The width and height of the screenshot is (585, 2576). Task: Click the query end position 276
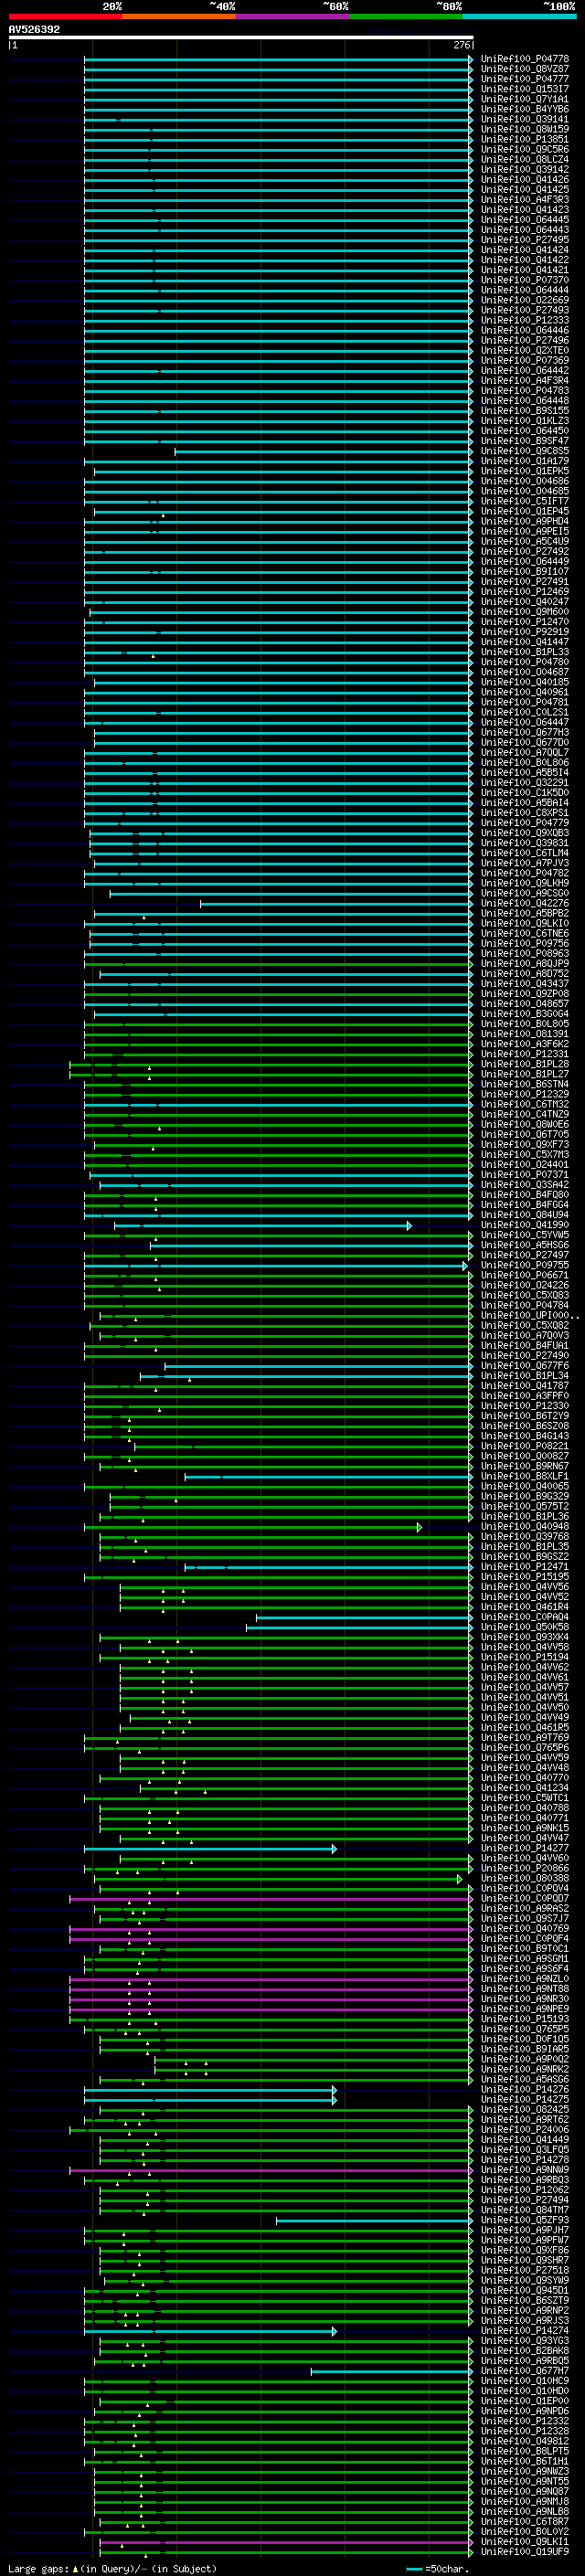click(x=462, y=45)
